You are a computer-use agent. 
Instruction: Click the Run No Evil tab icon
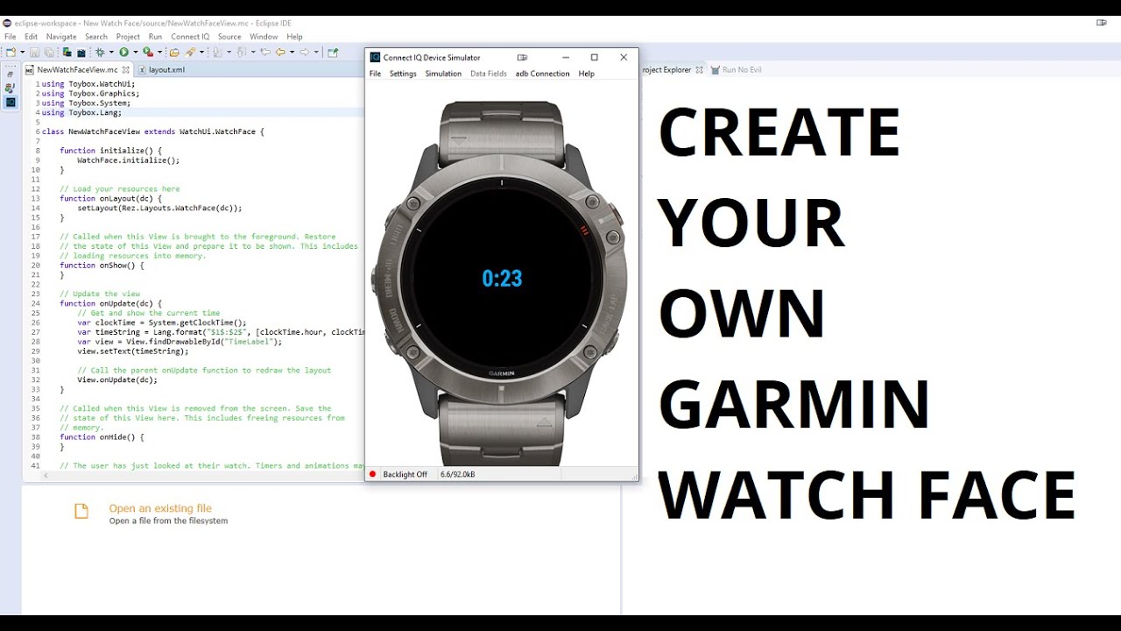tap(716, 69)
